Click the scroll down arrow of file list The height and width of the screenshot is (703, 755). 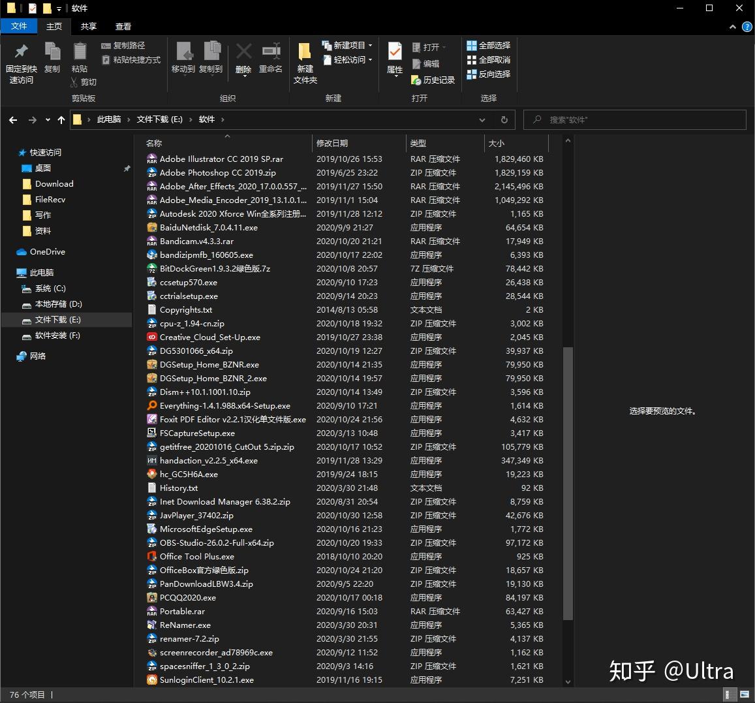[x=568, y=682]
